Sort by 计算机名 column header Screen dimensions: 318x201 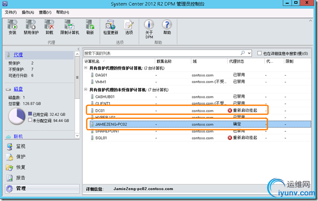pyautogui.click(x=119, y=61)
